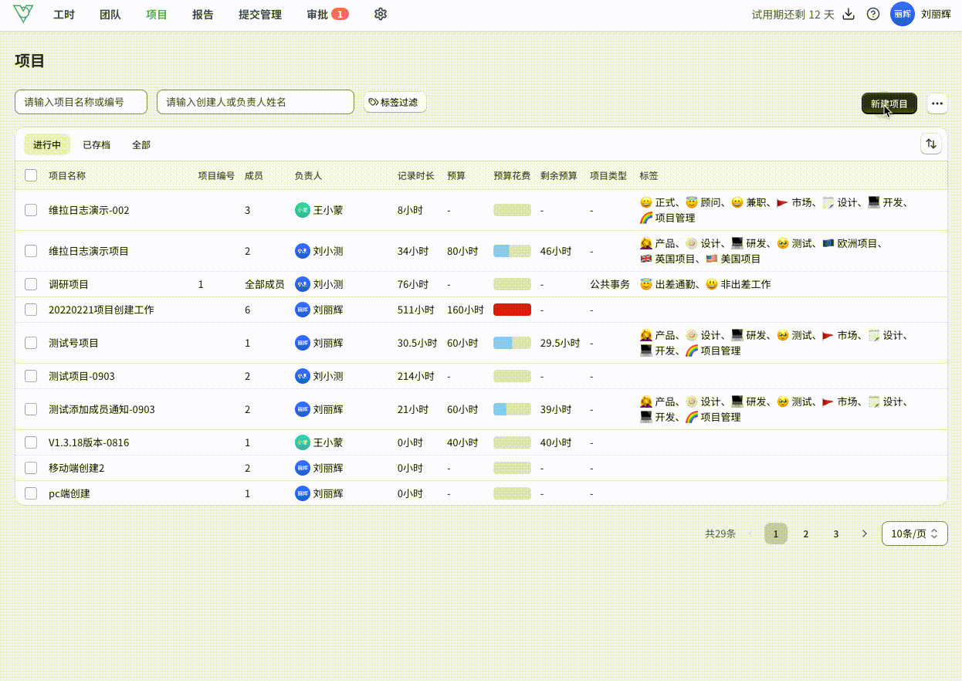Image resolution: width=962 pixels, height=681 pixels.
Task: Check the V1.3.18版本-0816 row checkbox
Action: pos(31,442)
